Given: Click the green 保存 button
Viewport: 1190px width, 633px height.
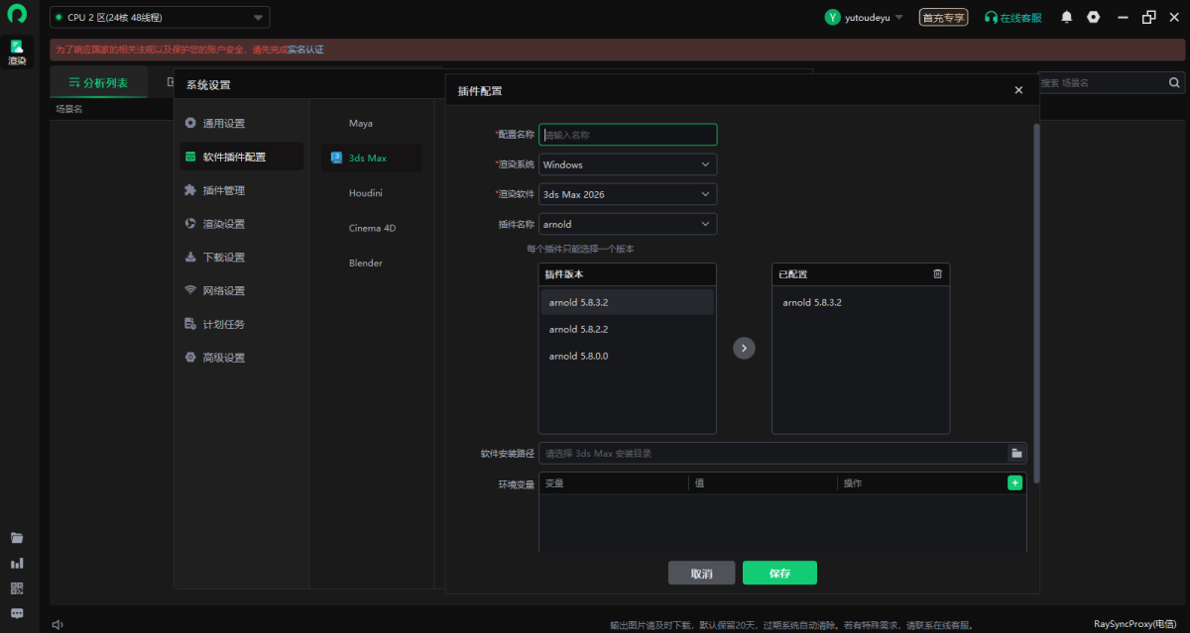Looking at the screenshot, I should [779, 574].
